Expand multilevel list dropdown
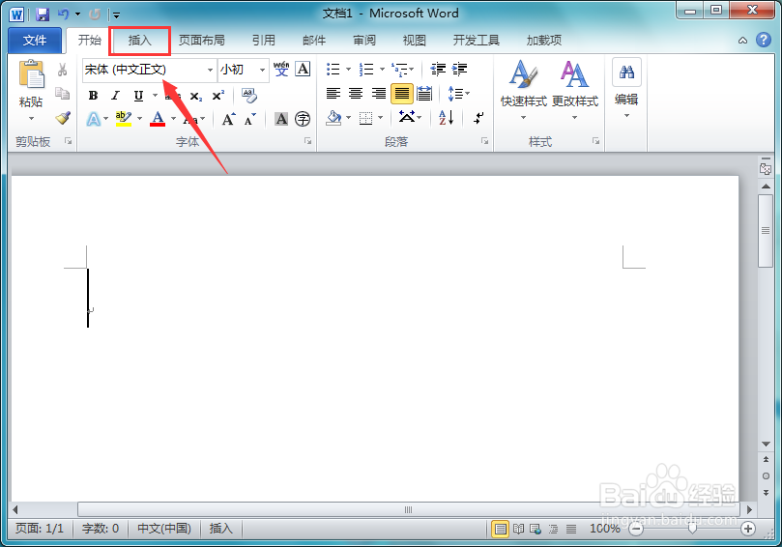The image size is (782, 547). (x=412, y=70)
